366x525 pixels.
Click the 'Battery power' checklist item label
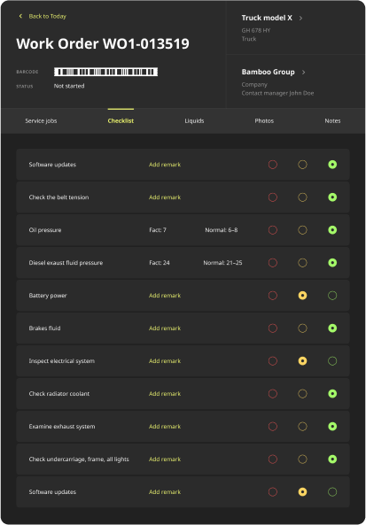coord(48,296)
